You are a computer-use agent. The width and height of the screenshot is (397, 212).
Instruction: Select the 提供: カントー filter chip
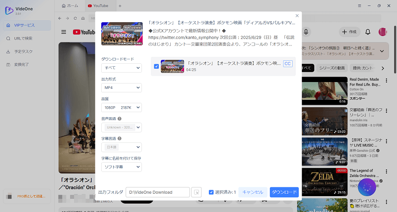click(x=364, y=68)
